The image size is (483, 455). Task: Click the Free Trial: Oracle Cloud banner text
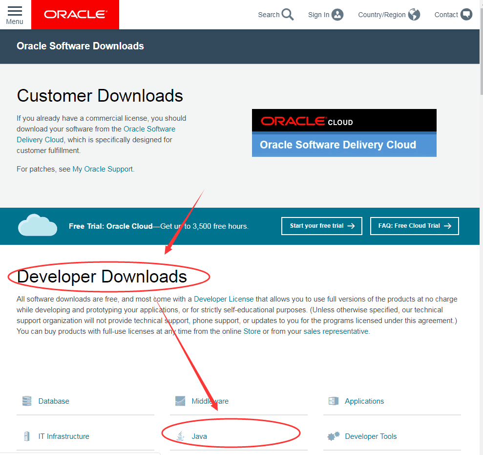click(x=159, y=226)
